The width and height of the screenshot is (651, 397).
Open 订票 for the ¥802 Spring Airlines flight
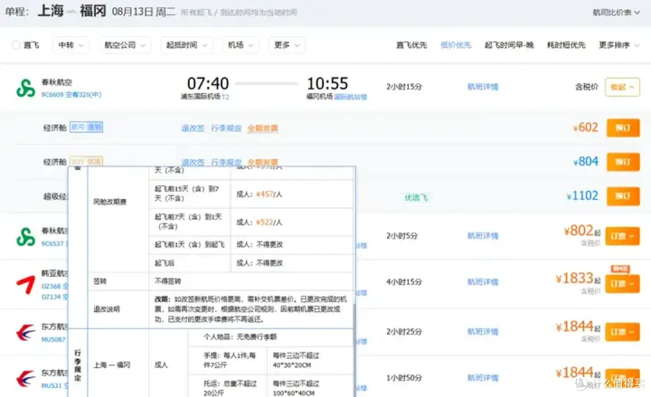pyautogui.click(x=622, y=236)
